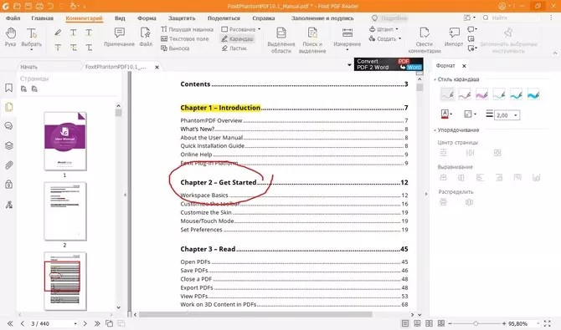Toggle Запоминать выбранные инструменты option
561x330 pixels.
point(508,40)
